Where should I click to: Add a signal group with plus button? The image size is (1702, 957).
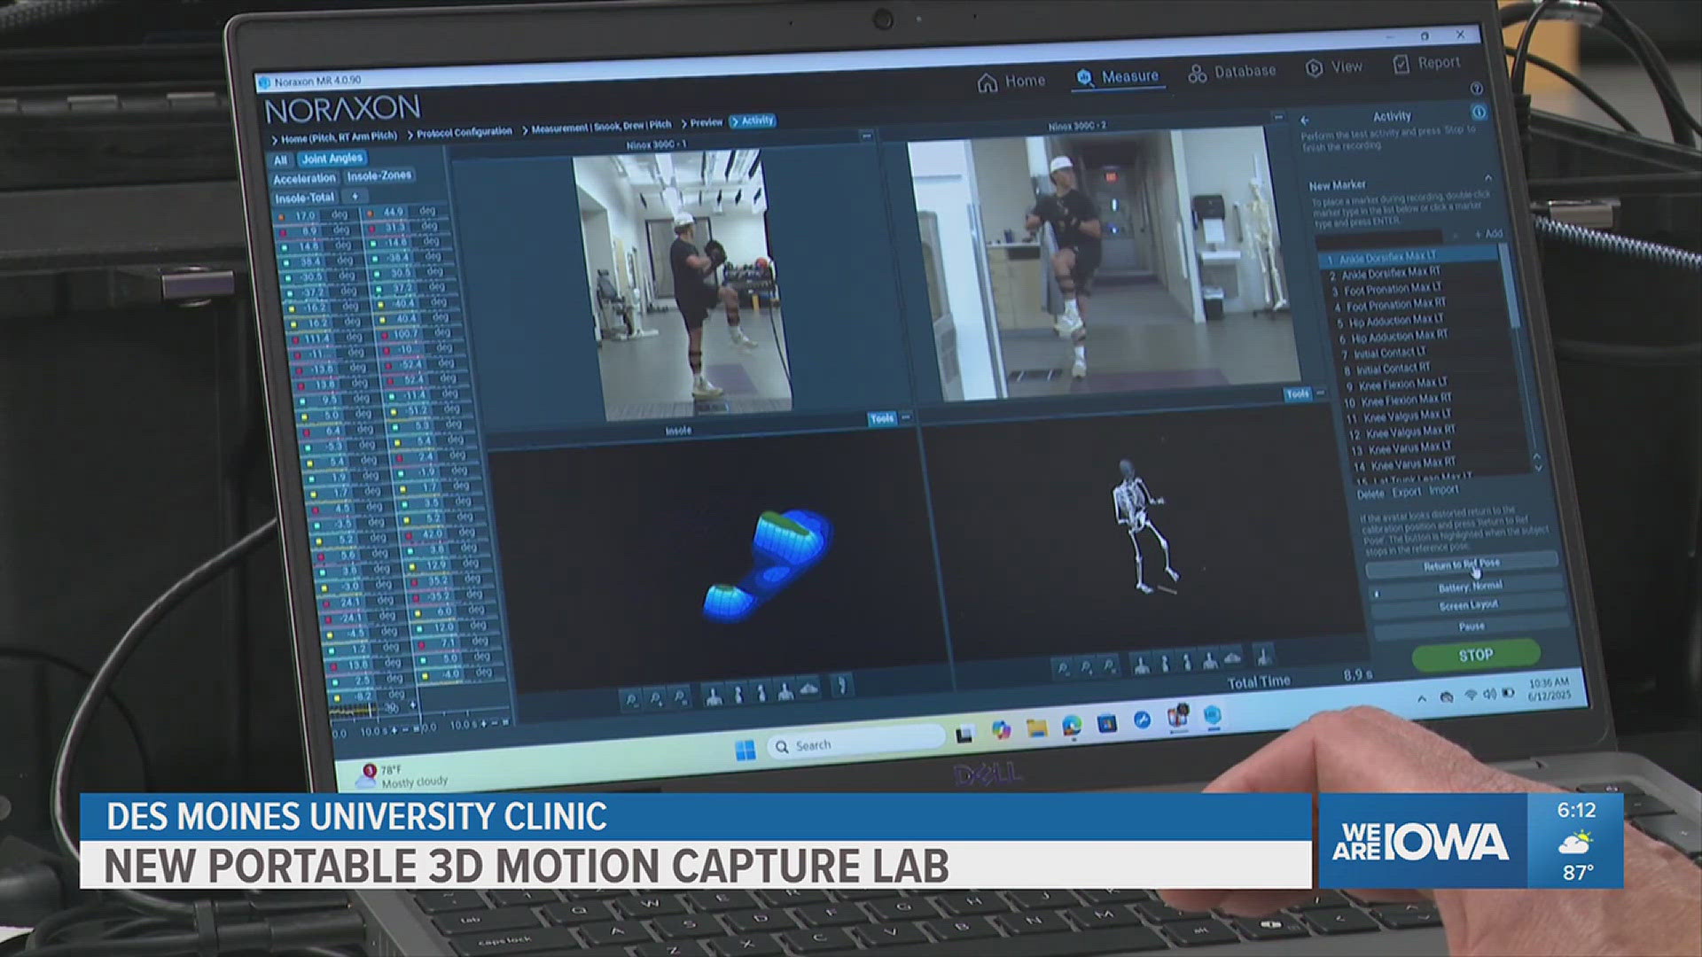click(354, 196)
